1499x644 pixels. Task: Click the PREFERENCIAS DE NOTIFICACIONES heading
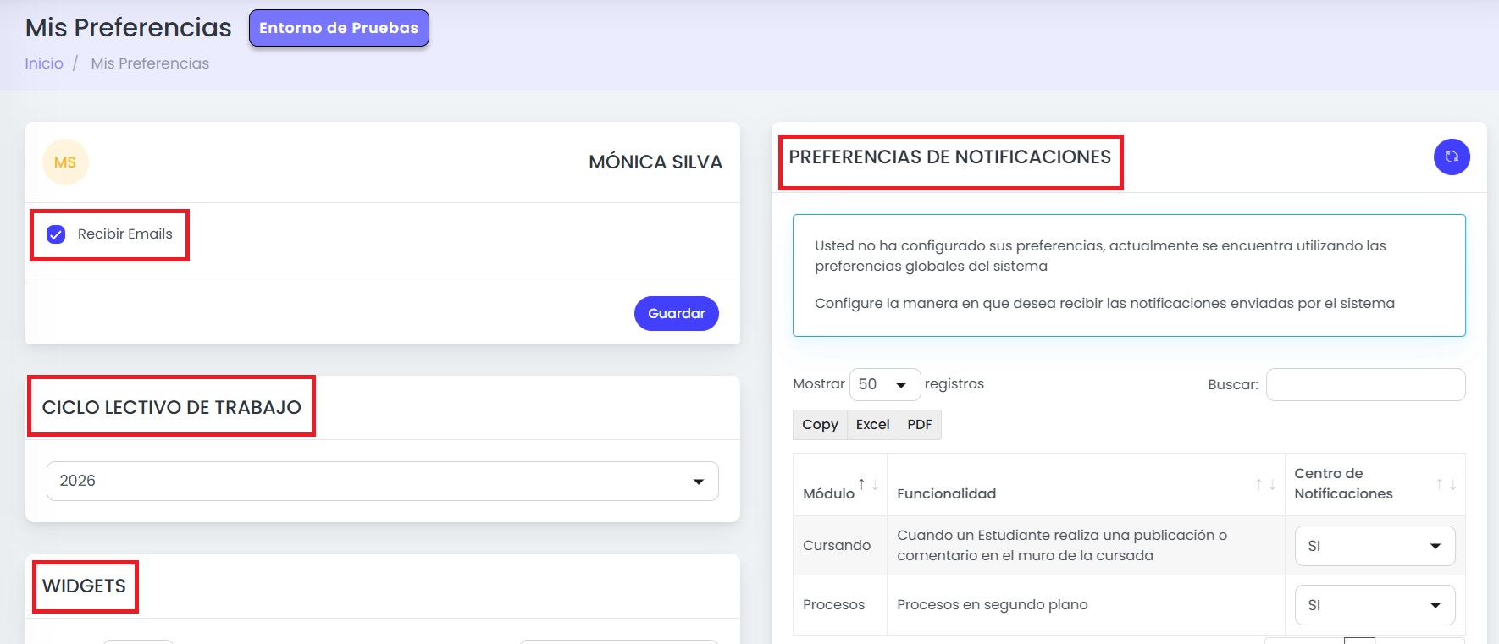[950, 157]
